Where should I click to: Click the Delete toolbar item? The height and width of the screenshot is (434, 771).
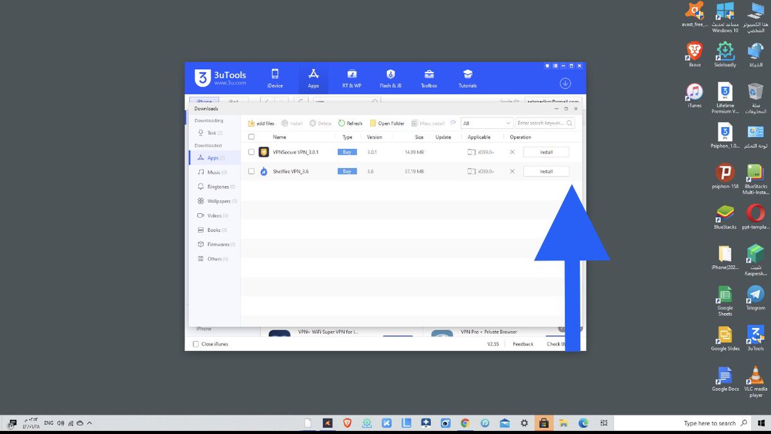point(320,123)
